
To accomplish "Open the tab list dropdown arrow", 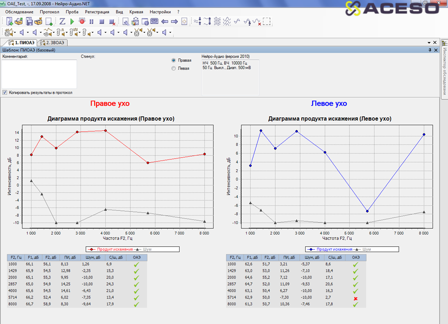I will [x=429, y=43].
